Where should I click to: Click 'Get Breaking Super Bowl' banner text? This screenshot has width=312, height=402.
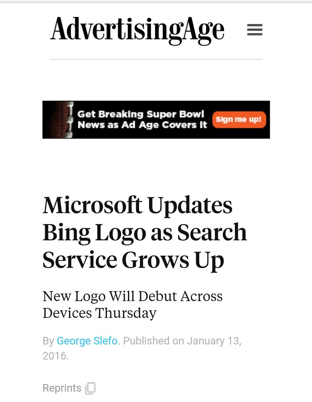point(140,114)
